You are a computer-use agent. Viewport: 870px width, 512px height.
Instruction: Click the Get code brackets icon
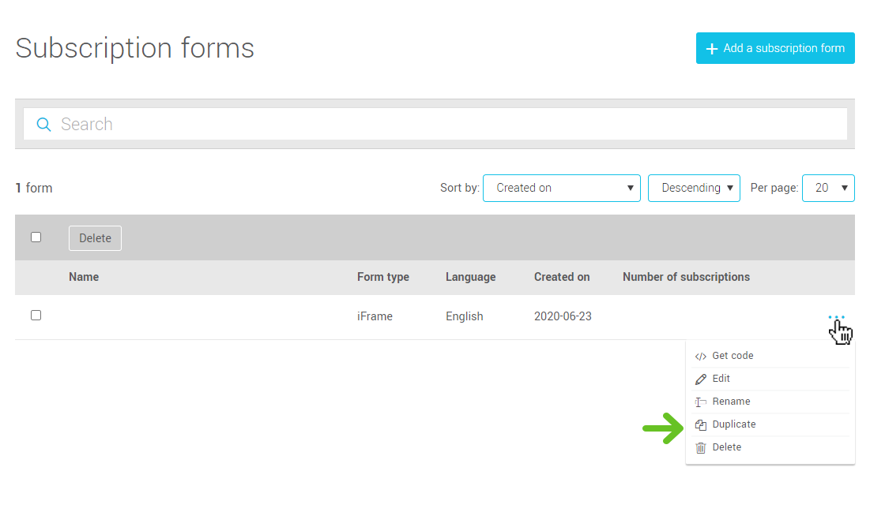point(700,357)
